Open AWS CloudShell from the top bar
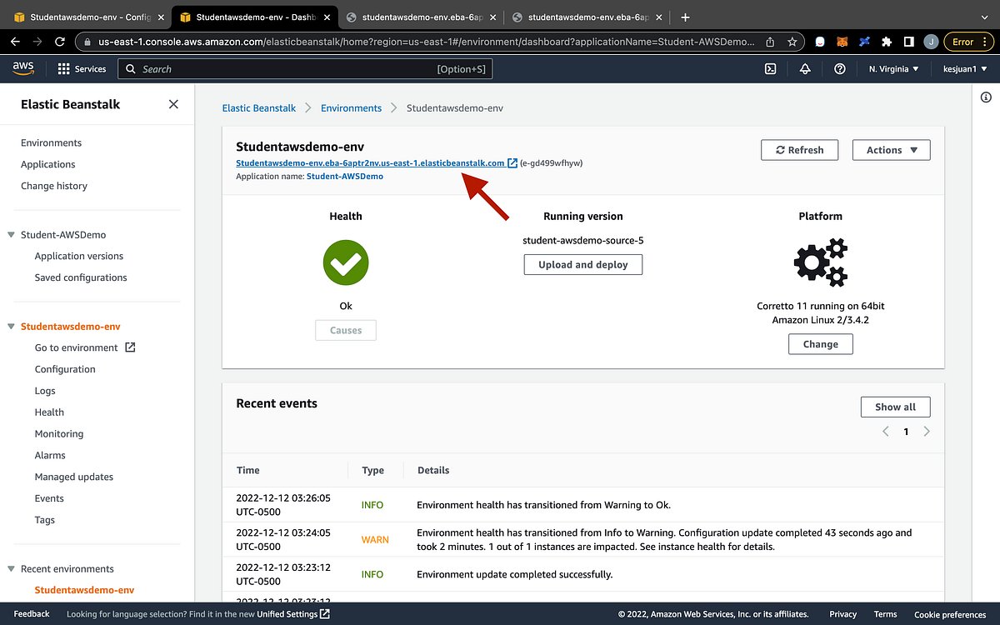 pos(770,69)
